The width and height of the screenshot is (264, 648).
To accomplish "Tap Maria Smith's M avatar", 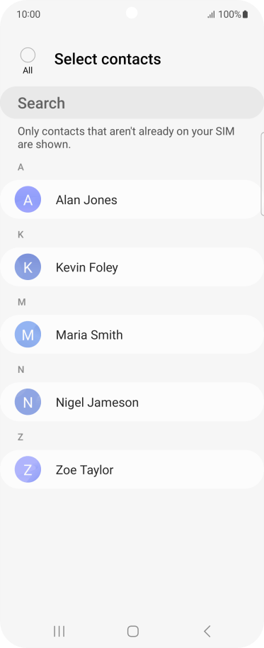I will (28, 335).
